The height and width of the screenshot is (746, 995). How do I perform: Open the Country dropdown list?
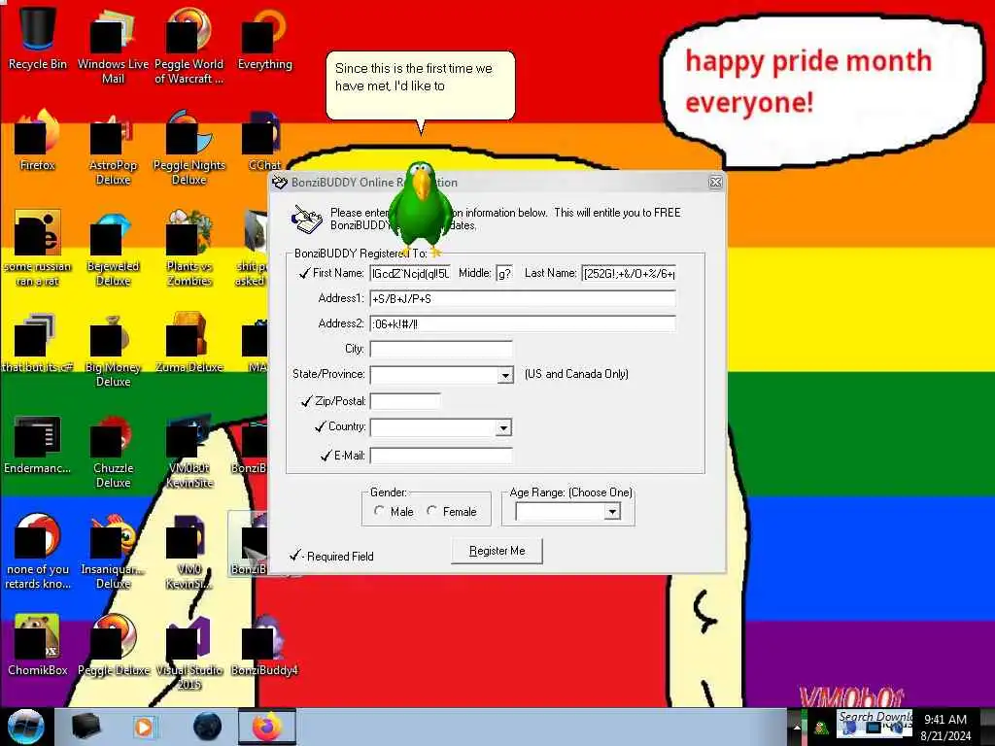click(x=503, y=427)
